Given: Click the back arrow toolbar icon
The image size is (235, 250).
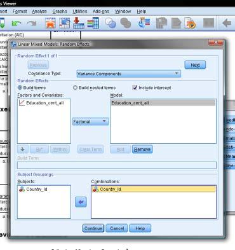Looking at the screenshot, I should coord(227,23).
